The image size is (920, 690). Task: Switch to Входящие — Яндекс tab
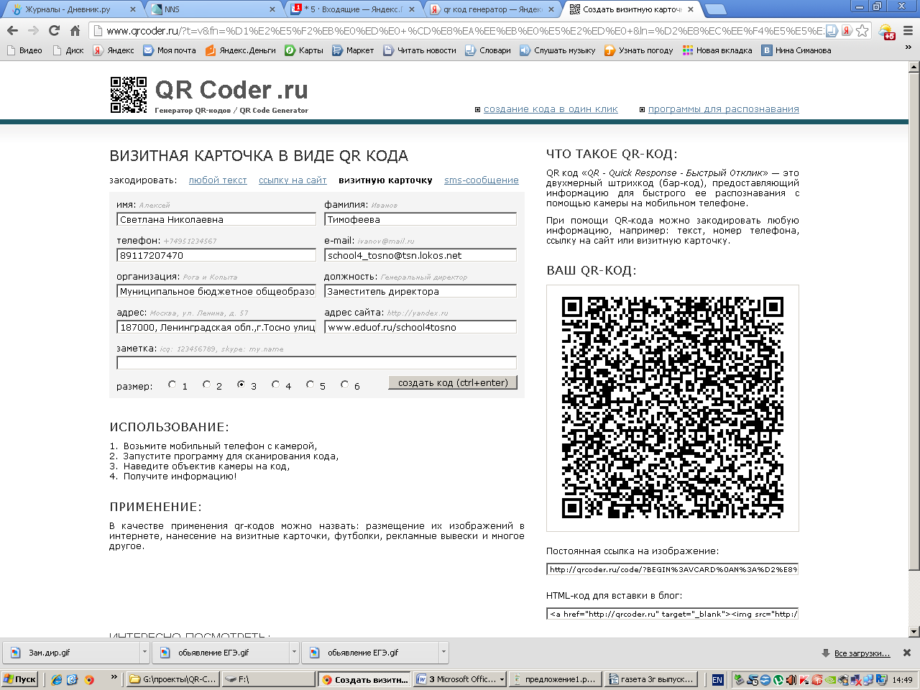point(352,9)
